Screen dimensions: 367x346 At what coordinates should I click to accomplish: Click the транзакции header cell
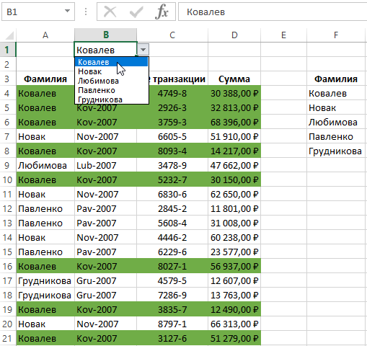click(178, 79)
